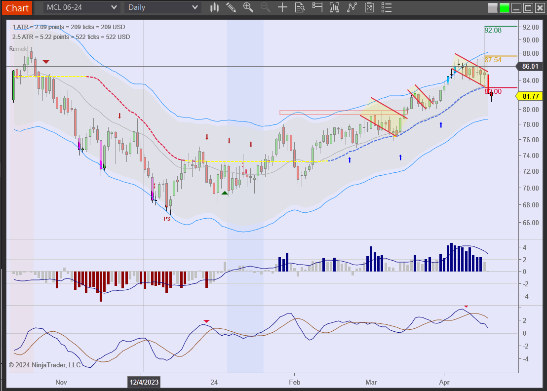The image size is (547, 391).
Task: Click the 66.00 price axis label
Action: coord(531,223)
